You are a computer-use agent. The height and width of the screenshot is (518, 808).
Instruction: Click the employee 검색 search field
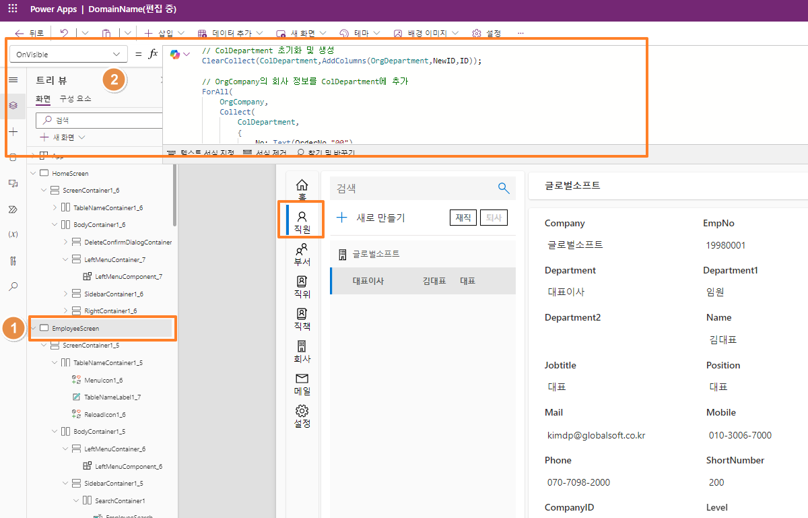click(x=411, y=188)
